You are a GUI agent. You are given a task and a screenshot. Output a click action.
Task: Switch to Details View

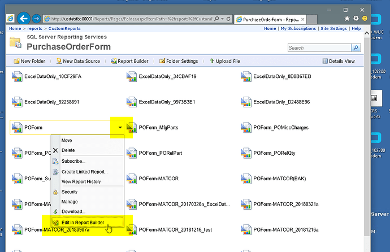pyautogui.click(x=339, y=61)
